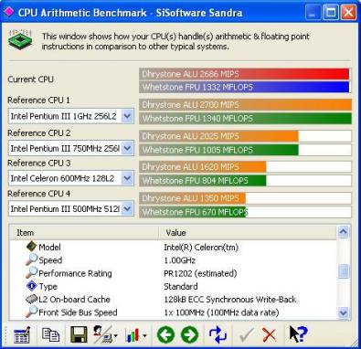Viewport: 361px width, 349px height.
Task: Click the list scrollbar thumb
Action: point(344,270)
